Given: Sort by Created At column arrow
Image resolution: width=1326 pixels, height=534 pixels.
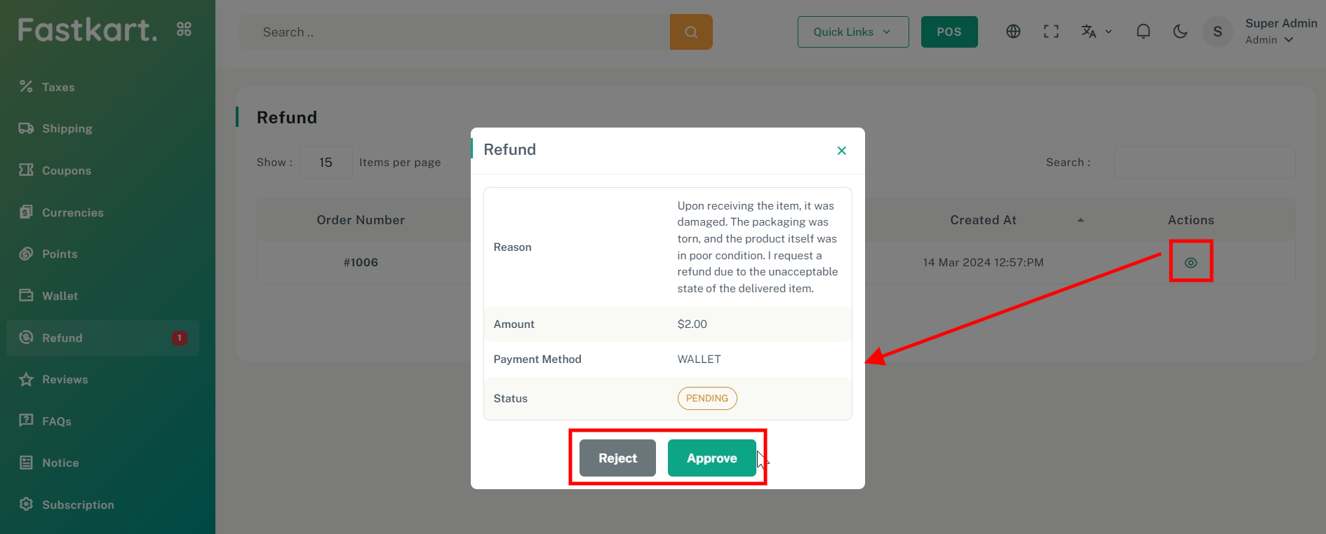Looking at the screenshot, I should point(1080,220).
